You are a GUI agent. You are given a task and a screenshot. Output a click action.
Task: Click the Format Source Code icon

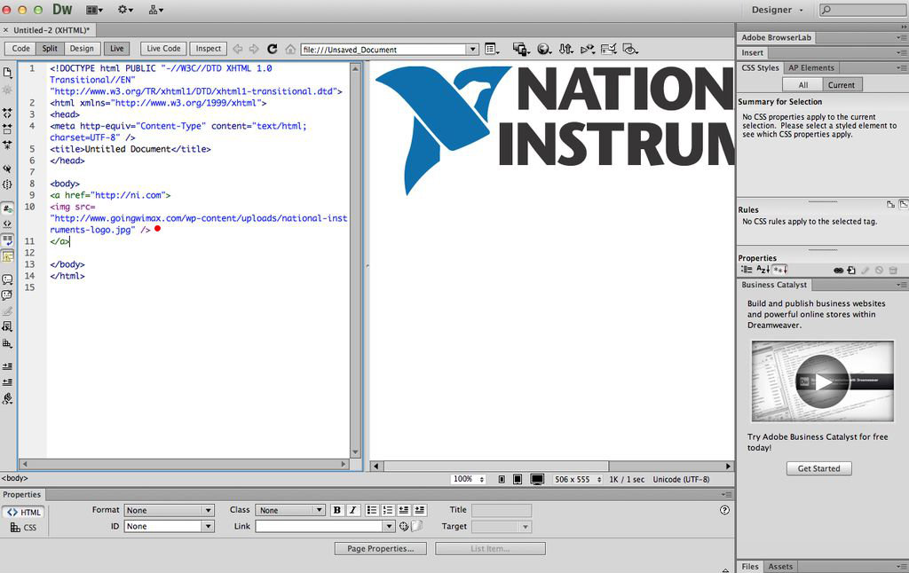[7, 398]
